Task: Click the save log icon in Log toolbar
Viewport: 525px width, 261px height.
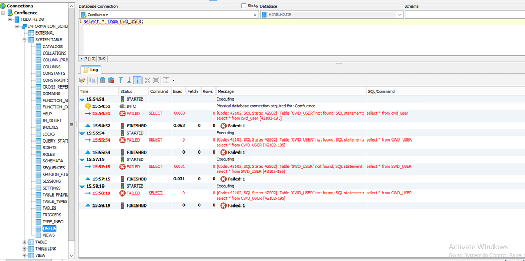Action: point(82,80)
